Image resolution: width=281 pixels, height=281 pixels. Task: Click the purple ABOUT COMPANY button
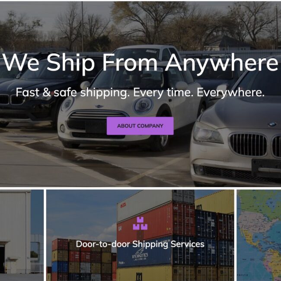(x=140, y=126)
